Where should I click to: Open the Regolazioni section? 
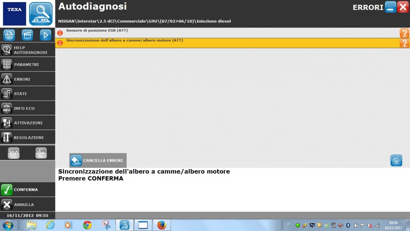pyautogui.click(x=27, y=137)
